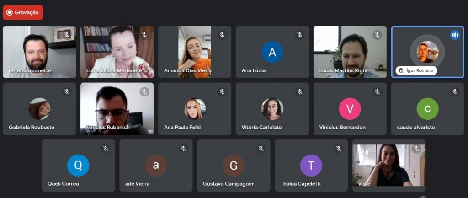Select your own video tile labeled Você

point(389,166)
